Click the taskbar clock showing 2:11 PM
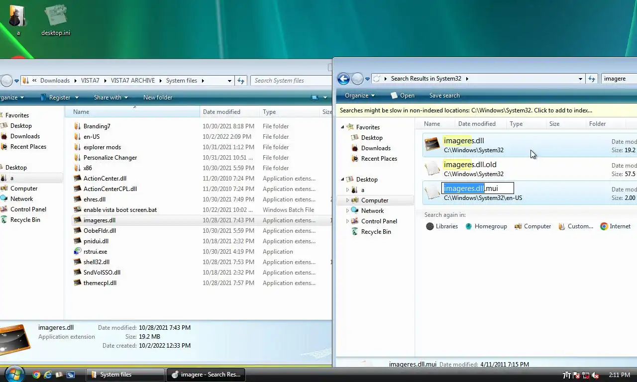 click(619, 375)
